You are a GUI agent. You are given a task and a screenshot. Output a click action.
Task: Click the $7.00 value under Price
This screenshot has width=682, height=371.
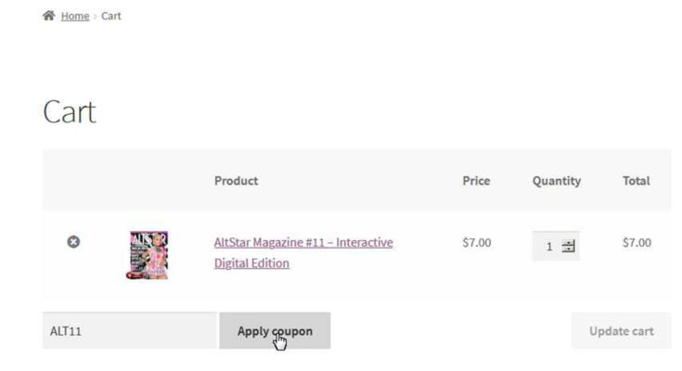(x=476, y=243)
